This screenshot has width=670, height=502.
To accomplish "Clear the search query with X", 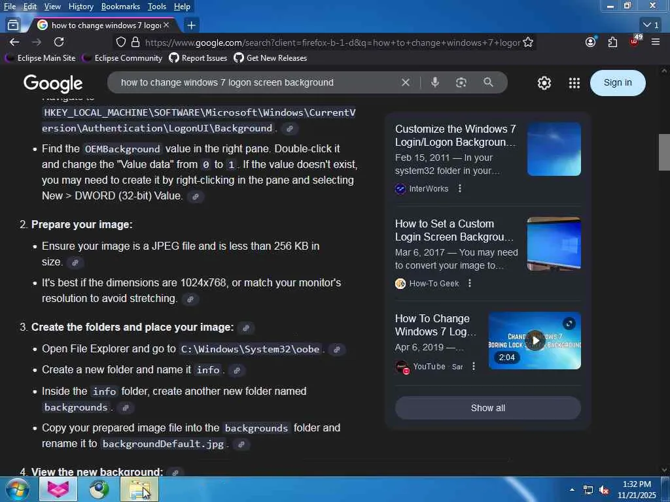I will pos(406,82).
